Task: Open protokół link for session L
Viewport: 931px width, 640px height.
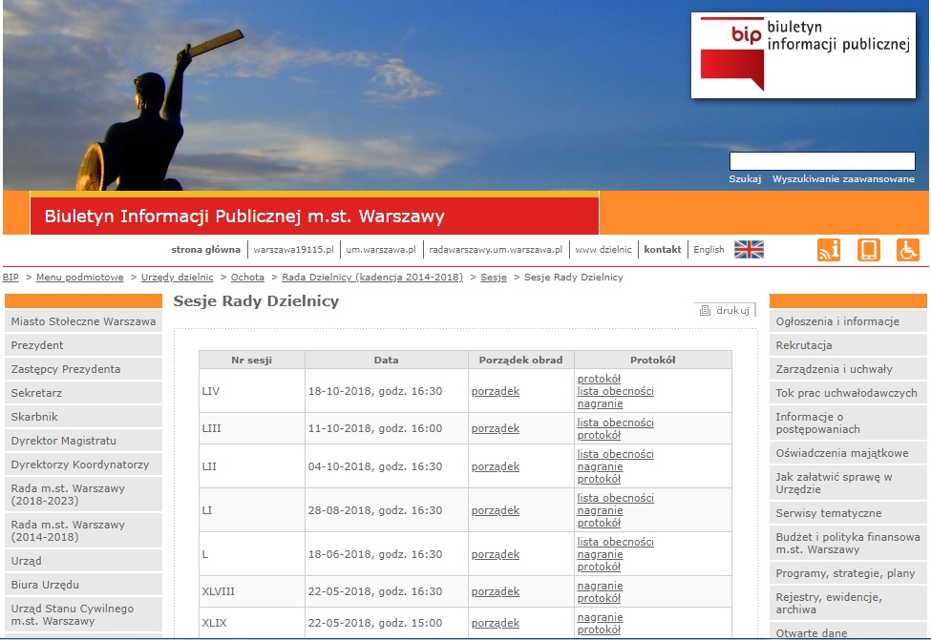Action: [x=599, y=567]
